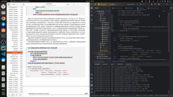This screenshot has width=173, height=97.
Task: Activate the annotate pencil tool in PDF viewer
Action: point(24,5)
